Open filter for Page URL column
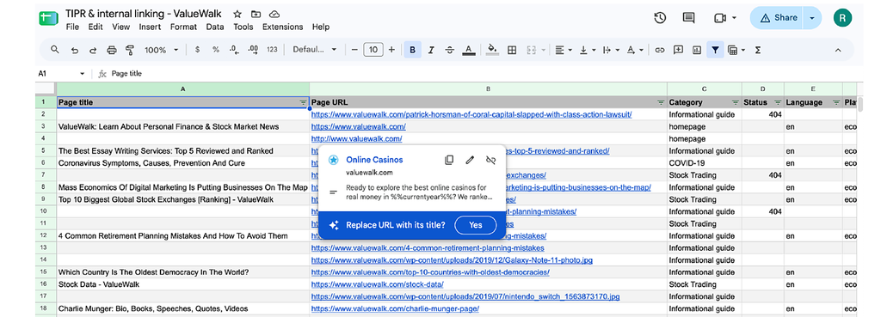Screen dimensions: 881x317 [662, 103]
